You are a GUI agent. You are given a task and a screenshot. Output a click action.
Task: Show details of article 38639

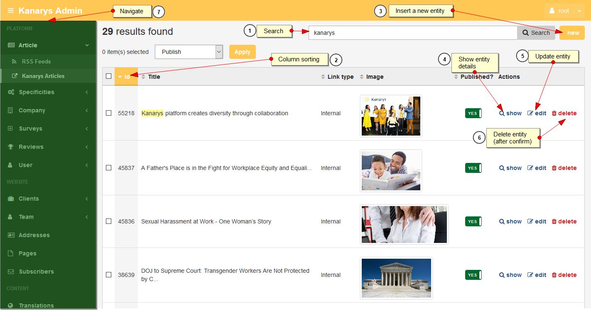[510, 275]
